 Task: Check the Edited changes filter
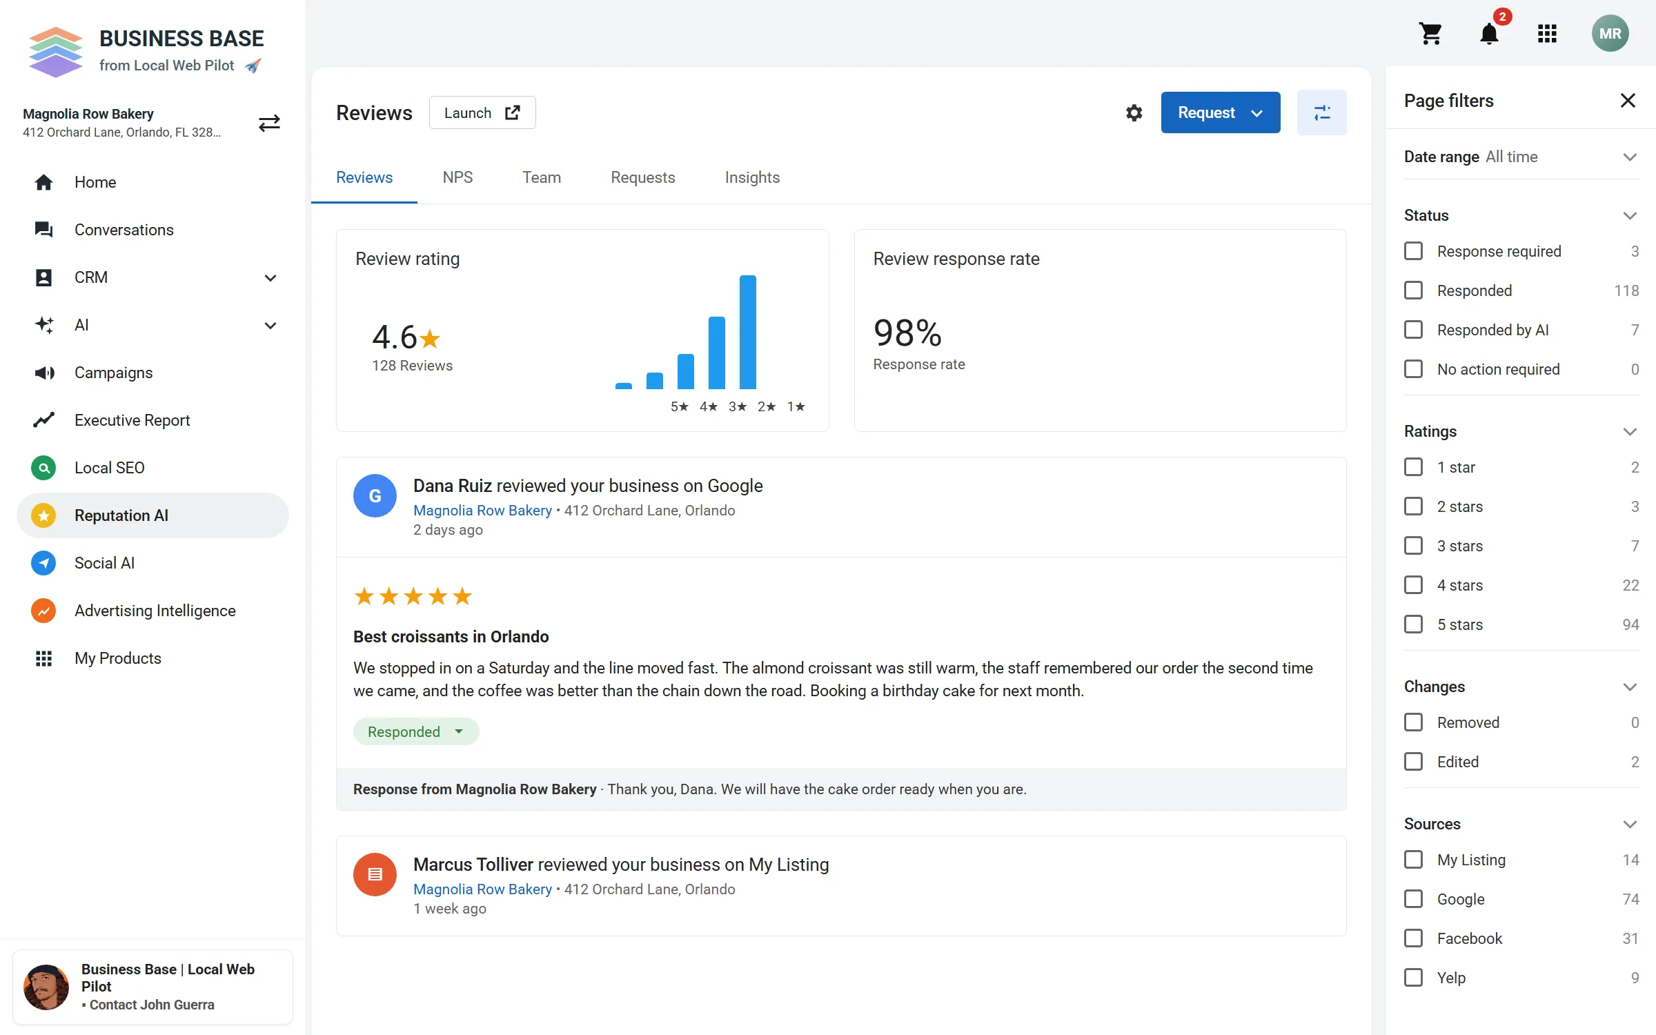[x=1413, y=762]
